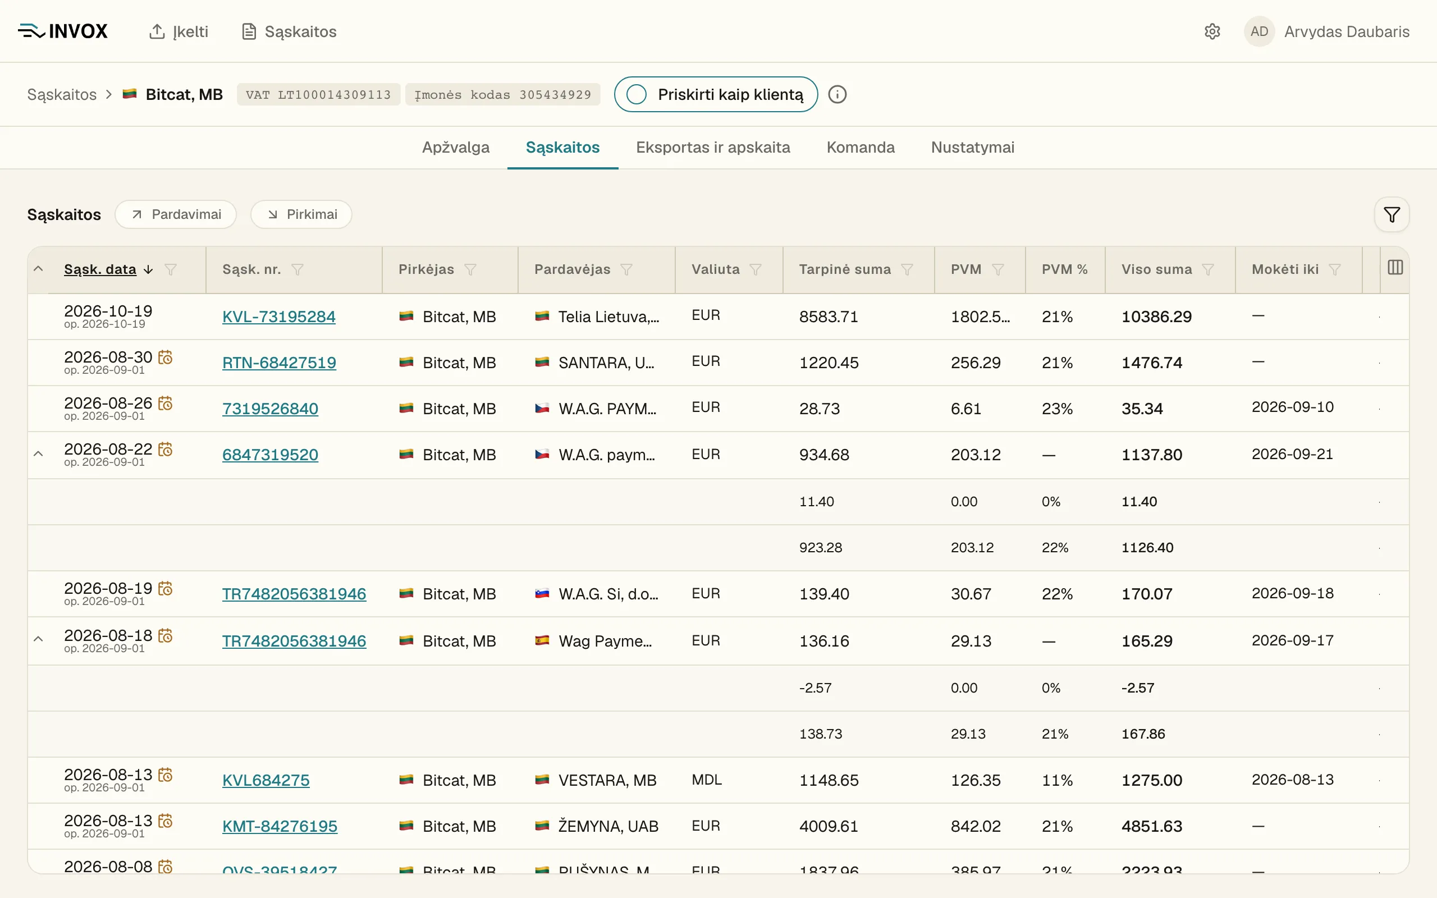Filter the Viso suma column
This screenshot has width=1437, height=898.
point(1208,269)
